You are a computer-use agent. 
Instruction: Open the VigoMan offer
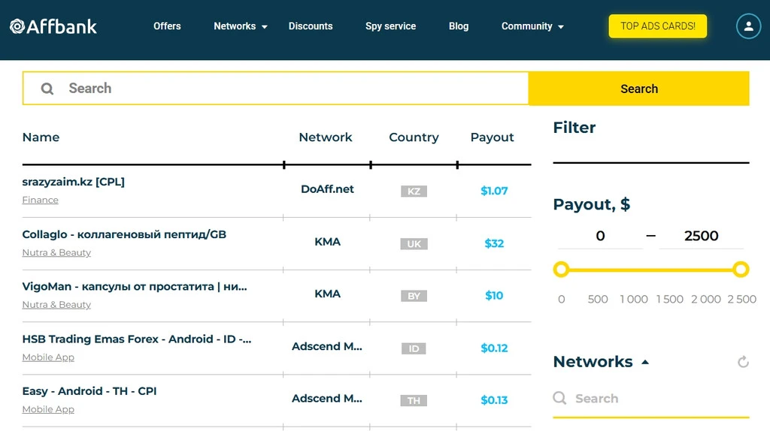(135, 286)
